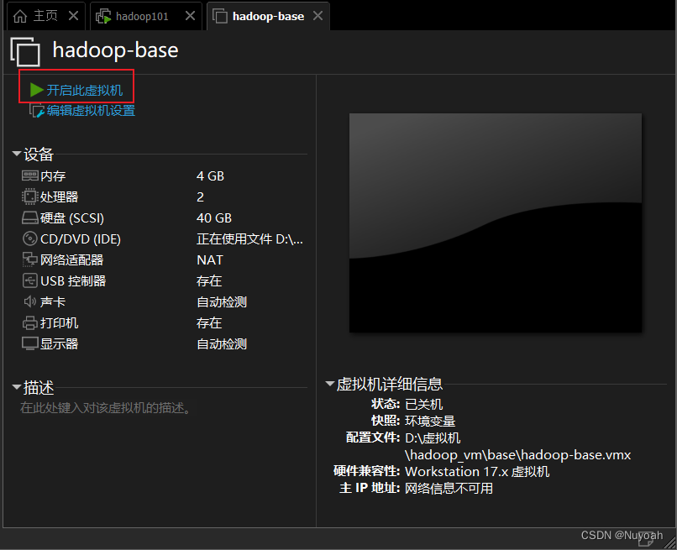Close the 主页 tab
This screenshot has width=677, height=550.
pyautogui.click(x=73, y=16)
